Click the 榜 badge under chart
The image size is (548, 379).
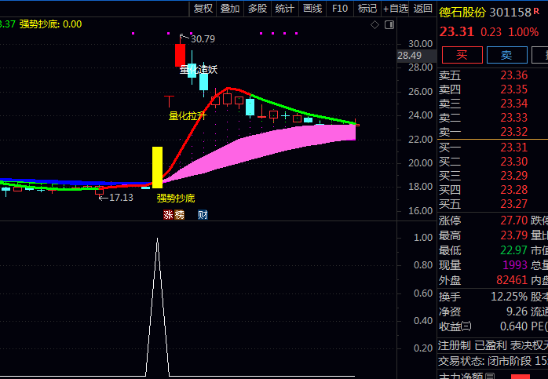coord(179,214)
